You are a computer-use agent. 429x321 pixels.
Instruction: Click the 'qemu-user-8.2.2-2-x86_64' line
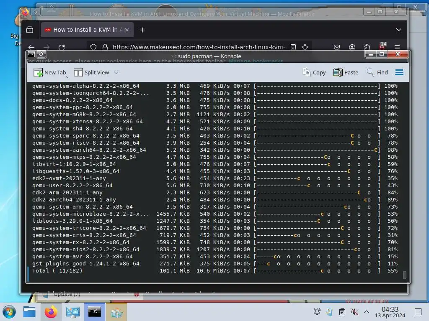coord(72,186)
